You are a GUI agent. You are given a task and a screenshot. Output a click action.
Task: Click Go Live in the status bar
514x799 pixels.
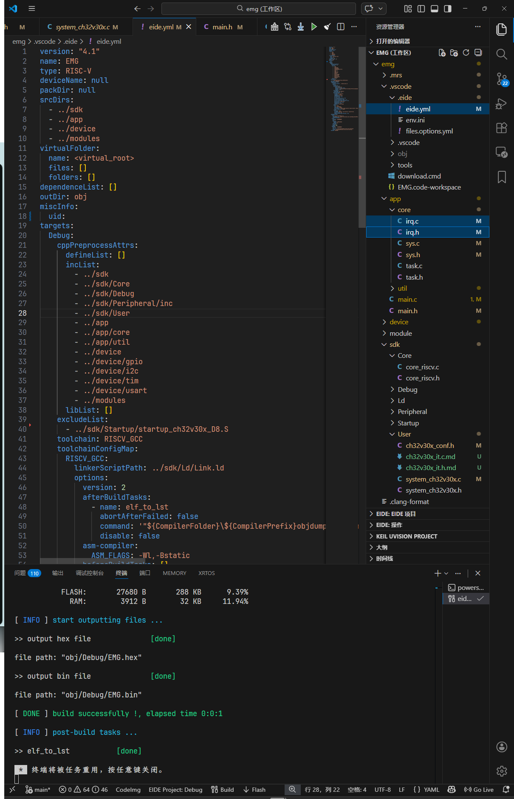coord(479,790)
